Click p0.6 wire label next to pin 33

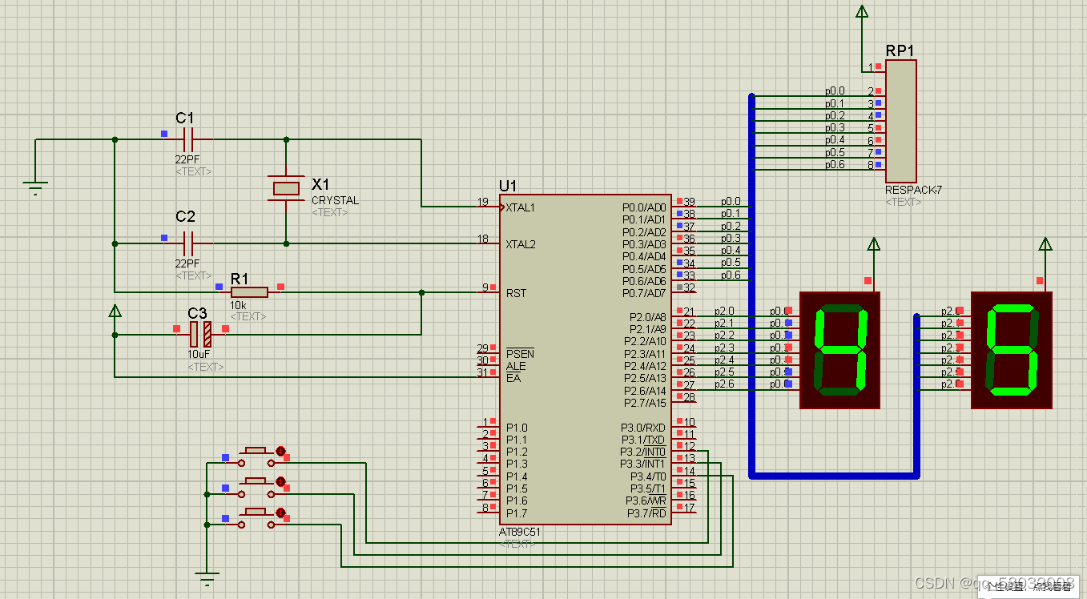pos(731,275)
